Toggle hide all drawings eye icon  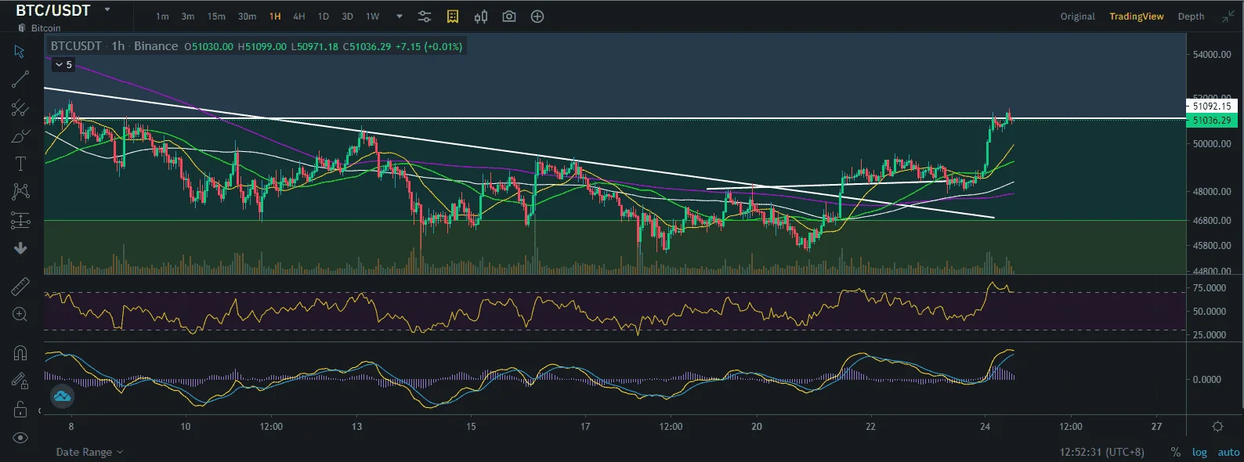[20, 438]
